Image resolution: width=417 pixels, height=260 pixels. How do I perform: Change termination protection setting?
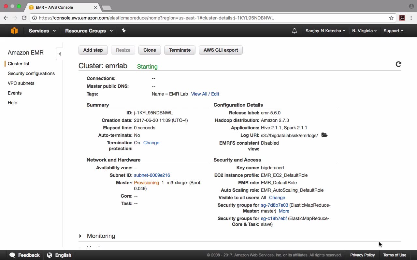[x=151, y=143]
